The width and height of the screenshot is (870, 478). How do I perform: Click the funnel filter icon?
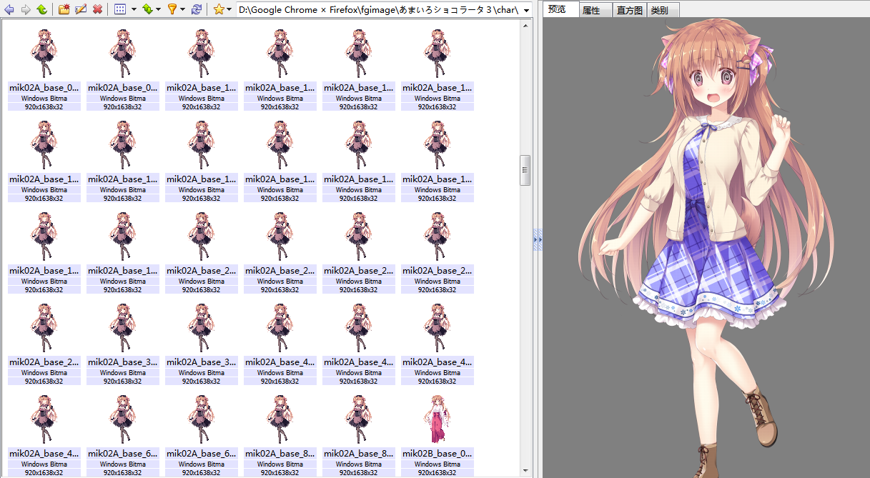[172, 9]
